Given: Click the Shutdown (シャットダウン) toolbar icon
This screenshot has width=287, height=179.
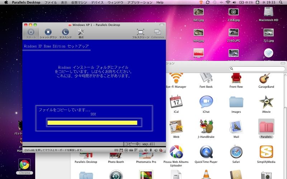Looking at the screenshot, I should click(x=48, y=32).
